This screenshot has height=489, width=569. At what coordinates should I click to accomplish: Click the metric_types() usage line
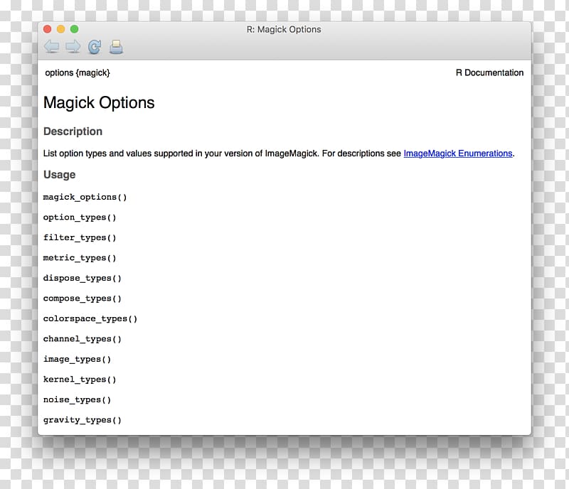point(80,258)
